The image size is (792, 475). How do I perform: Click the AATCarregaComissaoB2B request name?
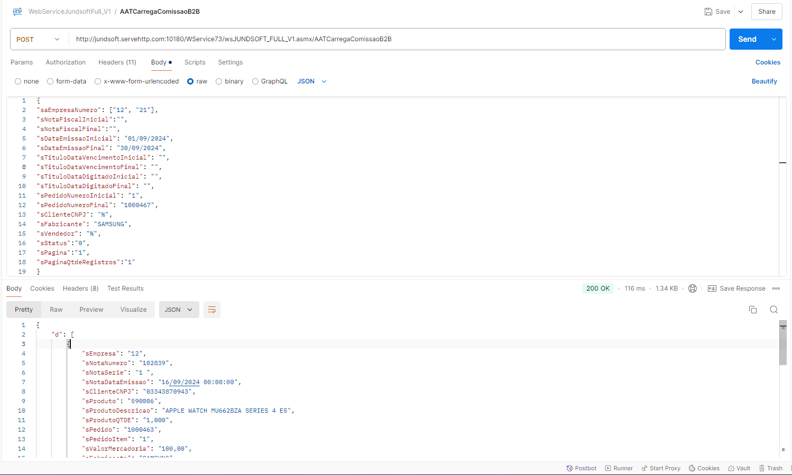click(x=160, y=12)
